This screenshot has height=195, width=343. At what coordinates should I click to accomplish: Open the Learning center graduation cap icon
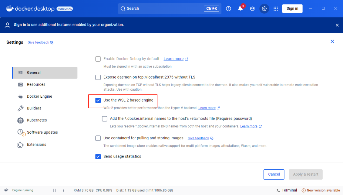tap(252, 9)
